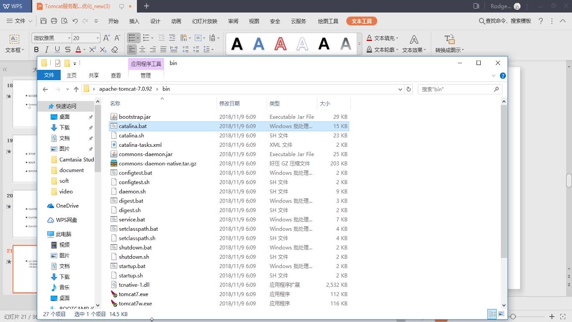Toggle left text alignment in WPS

point(132,49)
